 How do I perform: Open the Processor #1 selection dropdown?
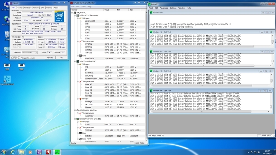coord(29,53)
